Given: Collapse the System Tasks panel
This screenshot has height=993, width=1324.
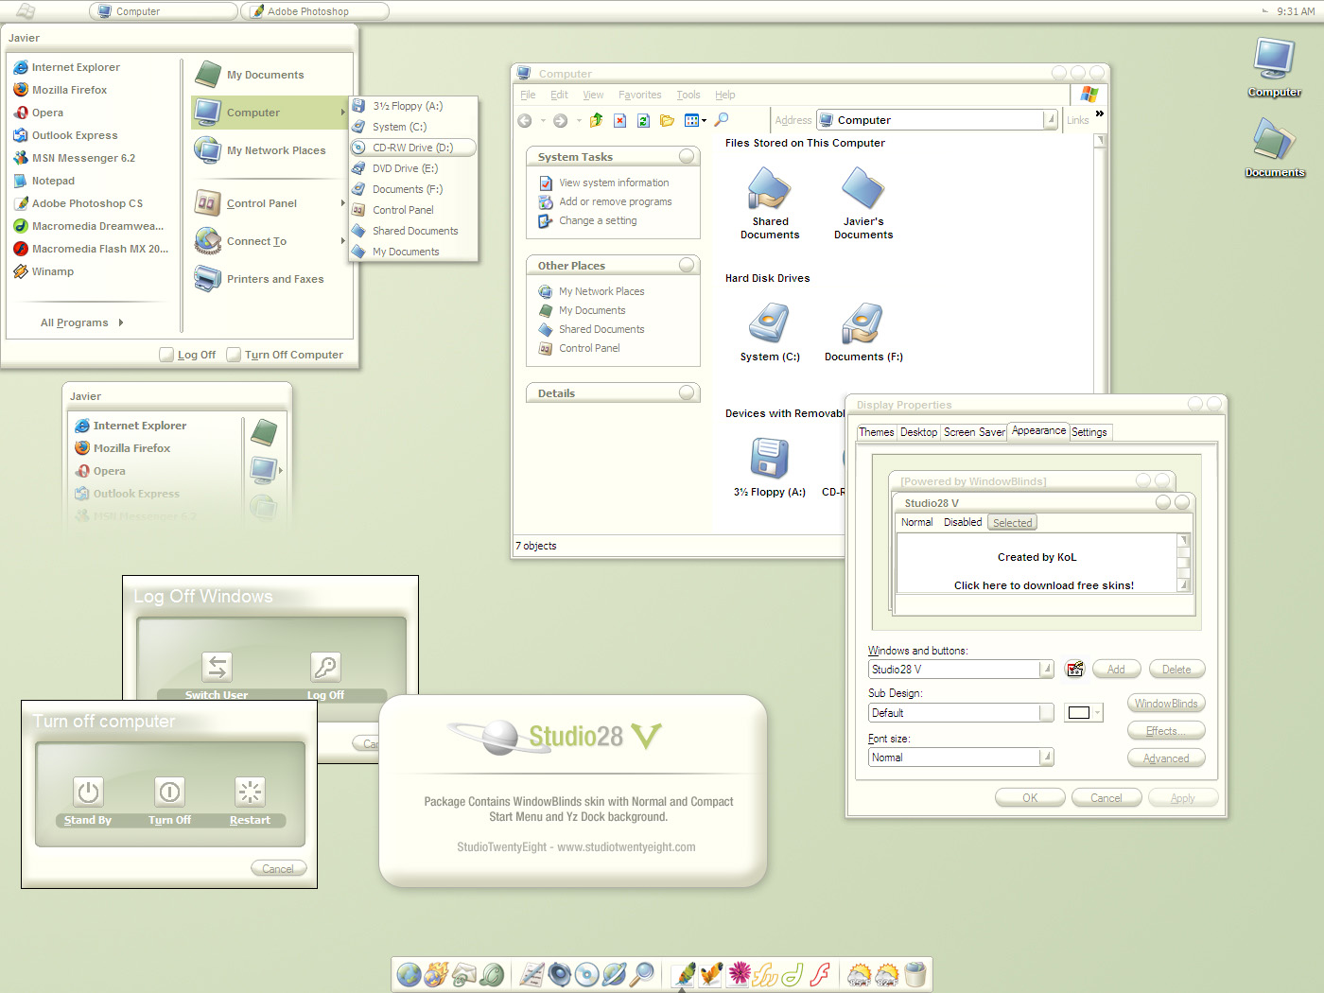Looking at the screenshot, I should pyautogui.click(x=687, y=156).
